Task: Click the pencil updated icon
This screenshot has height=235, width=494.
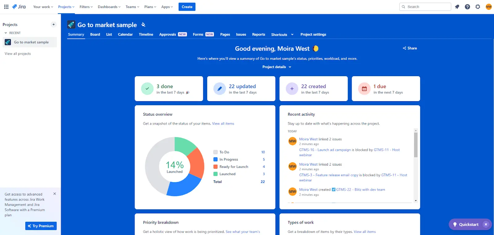Action: [220, 89]
